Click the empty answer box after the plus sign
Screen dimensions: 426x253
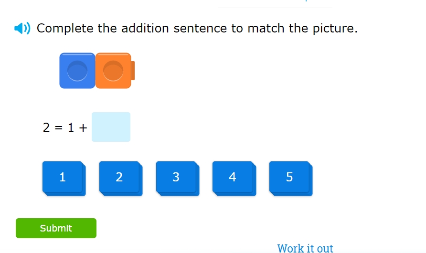111,127
